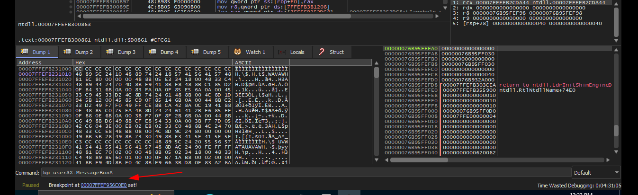Select stack entry return to ntdll.LdrInitShimEngineD
Viewport: 638px width, 195px height.
(556, 85)
